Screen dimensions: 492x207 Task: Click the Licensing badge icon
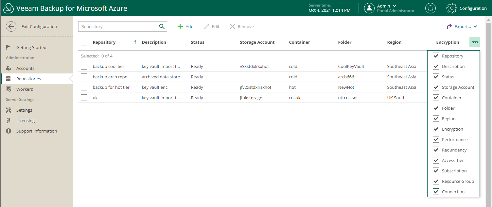[9, 120]
